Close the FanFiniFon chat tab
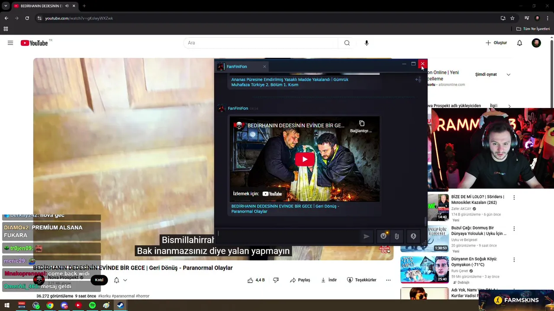The image size is (554, 311). pyautogui.click(x=264, y=67)
